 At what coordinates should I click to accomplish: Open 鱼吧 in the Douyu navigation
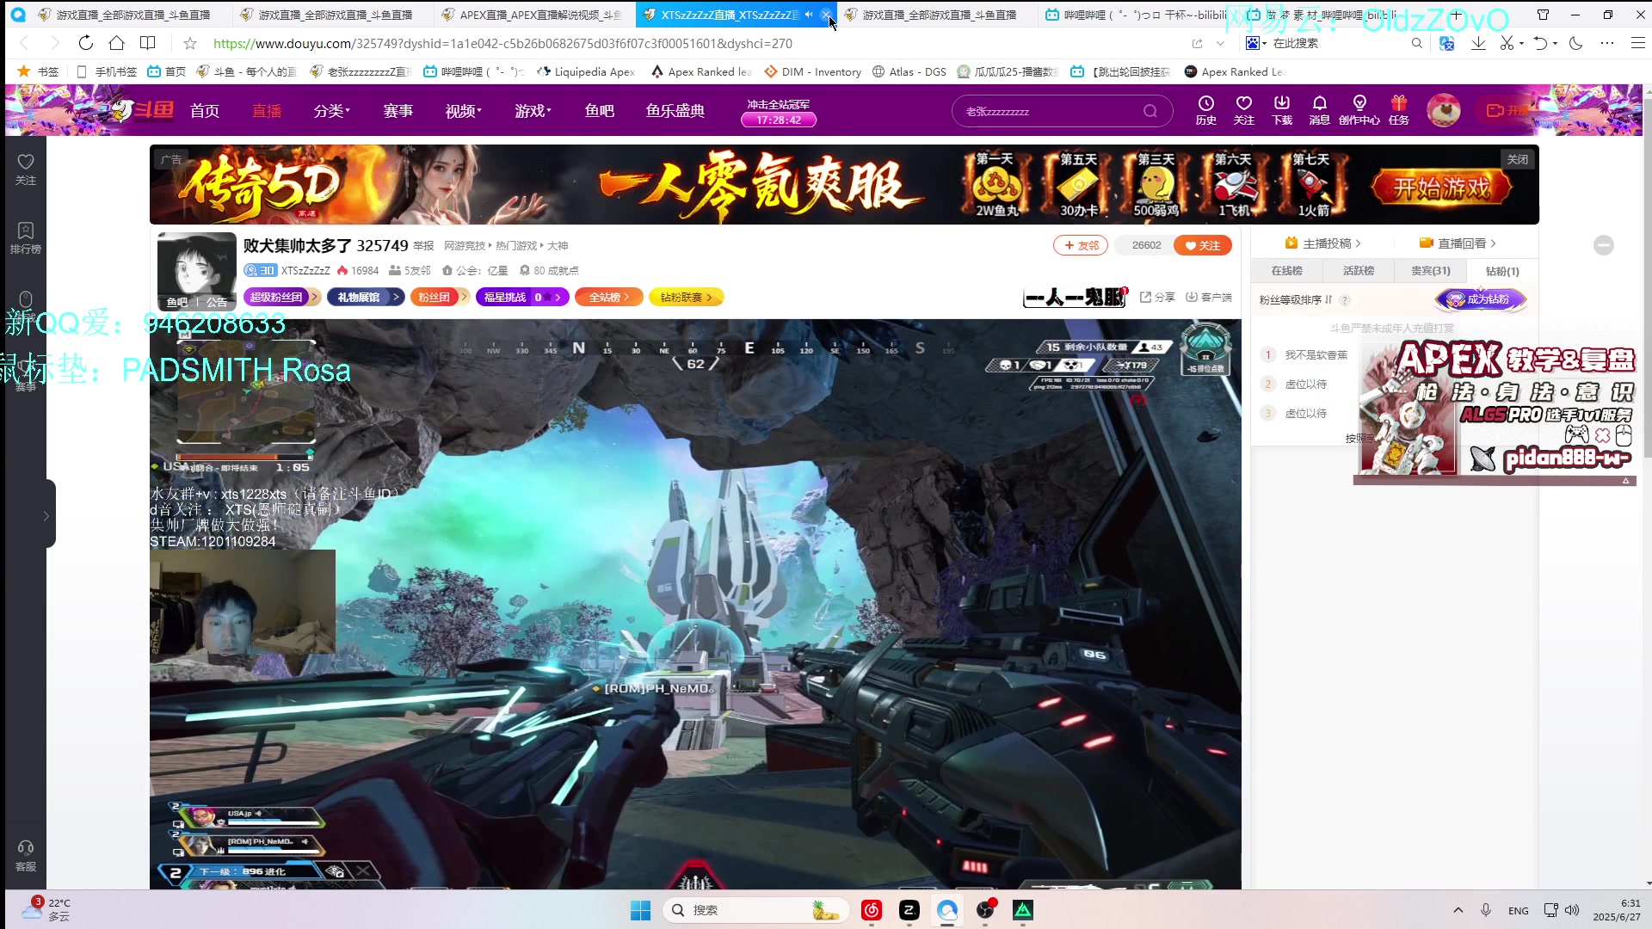pos(599,111)
